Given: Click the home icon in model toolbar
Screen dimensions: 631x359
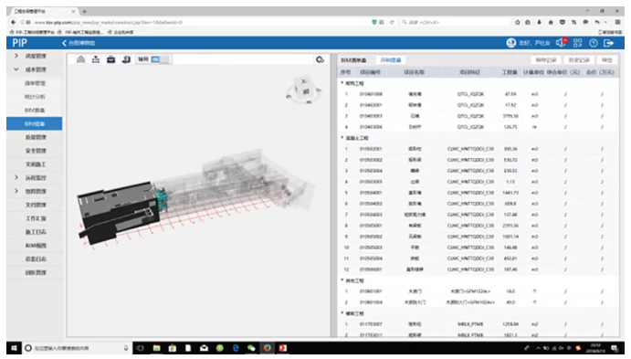Looking at the screenshot, I should [x=81, y=59].
